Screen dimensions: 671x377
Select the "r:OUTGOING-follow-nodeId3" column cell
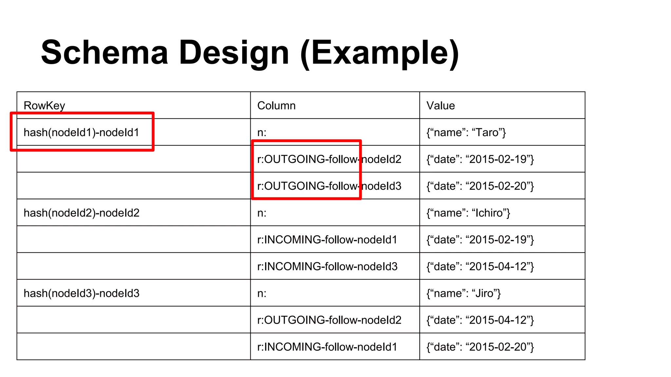(x=335, y=186)
